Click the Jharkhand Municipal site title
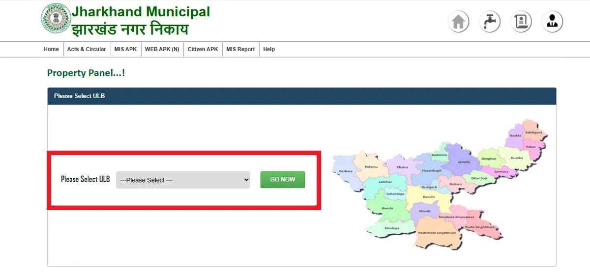Image resolution: width=590 pixels, height=274 pixels. click(141, 12)
